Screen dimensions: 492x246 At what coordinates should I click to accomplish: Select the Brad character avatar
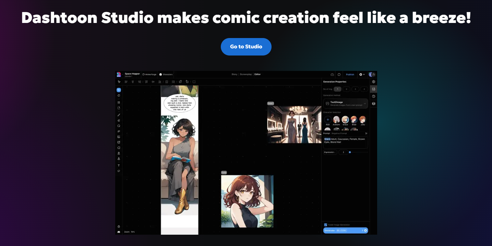(x=354, y=120)
